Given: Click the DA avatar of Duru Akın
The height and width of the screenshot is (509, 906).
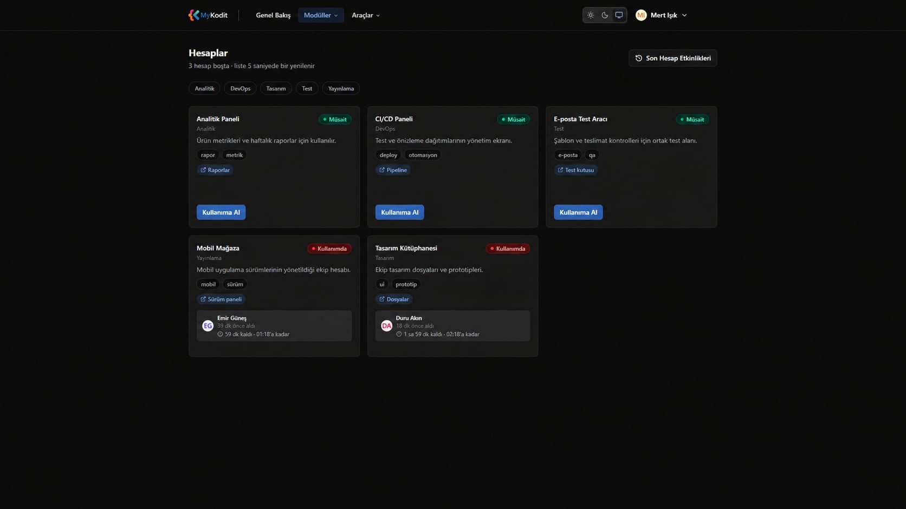Looking at the screenshot, I should pos(386,325).
